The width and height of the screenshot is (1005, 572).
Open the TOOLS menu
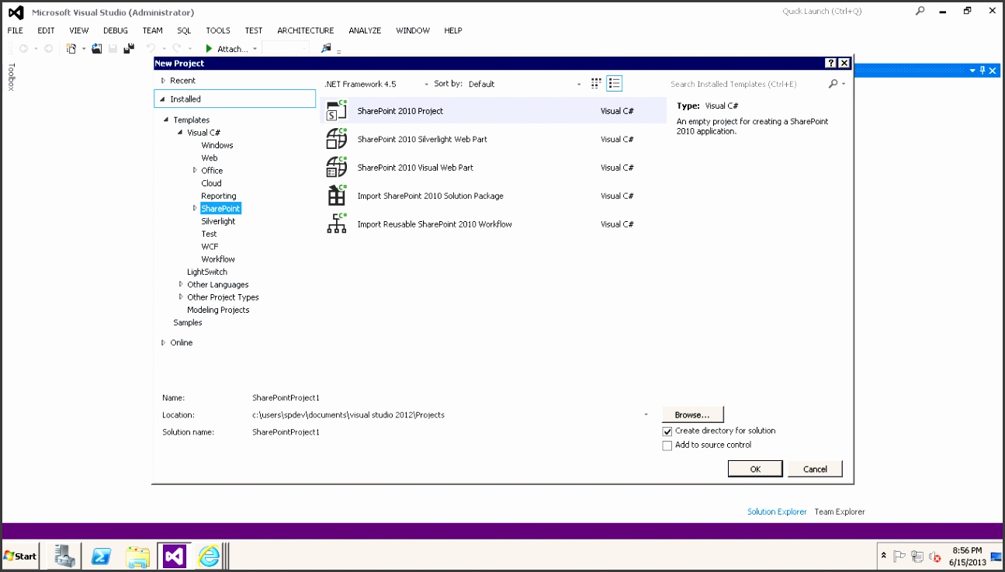tap(217, 30)
